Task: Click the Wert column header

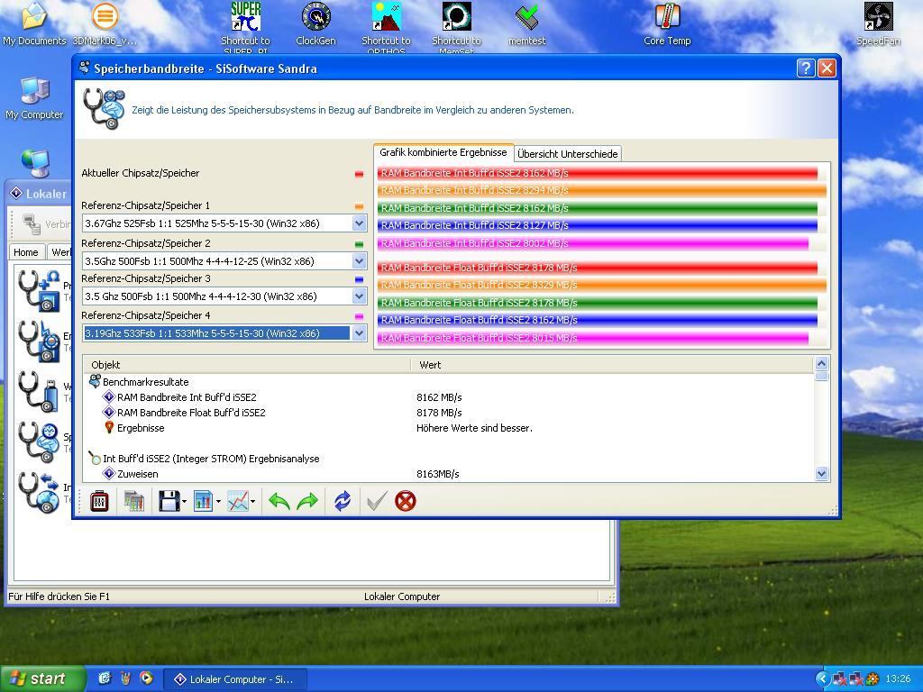Action: 612,365
